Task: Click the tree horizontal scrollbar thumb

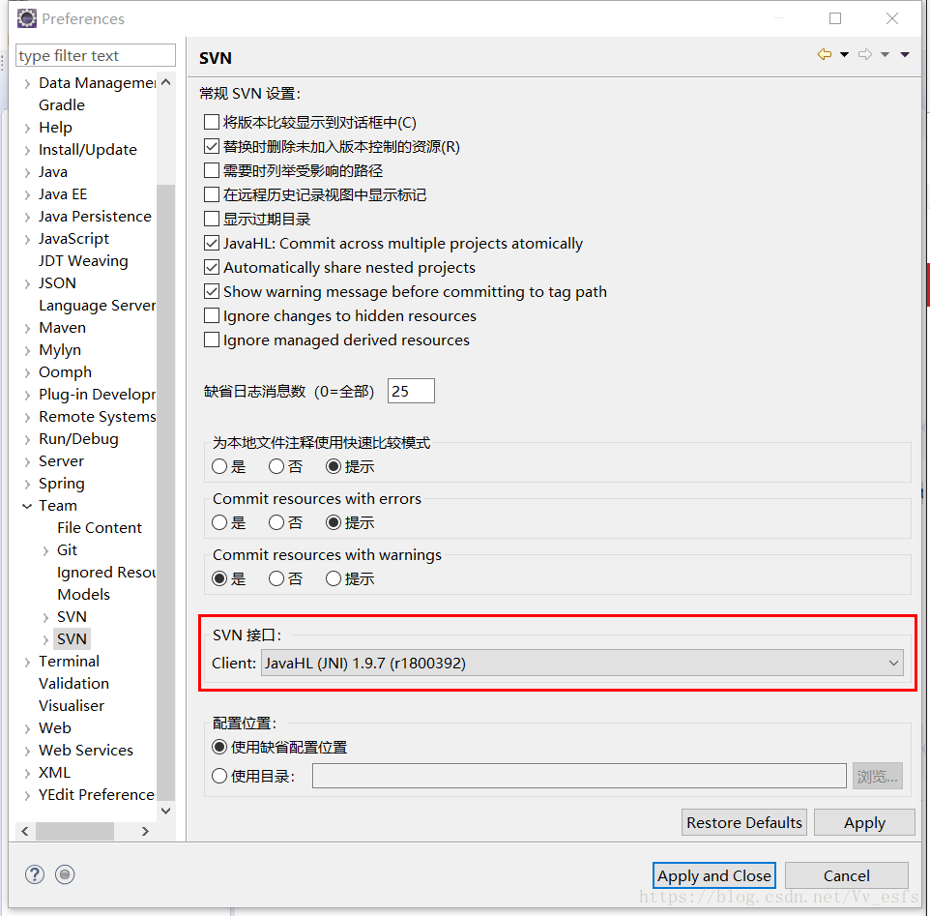Action: point(74,831)
